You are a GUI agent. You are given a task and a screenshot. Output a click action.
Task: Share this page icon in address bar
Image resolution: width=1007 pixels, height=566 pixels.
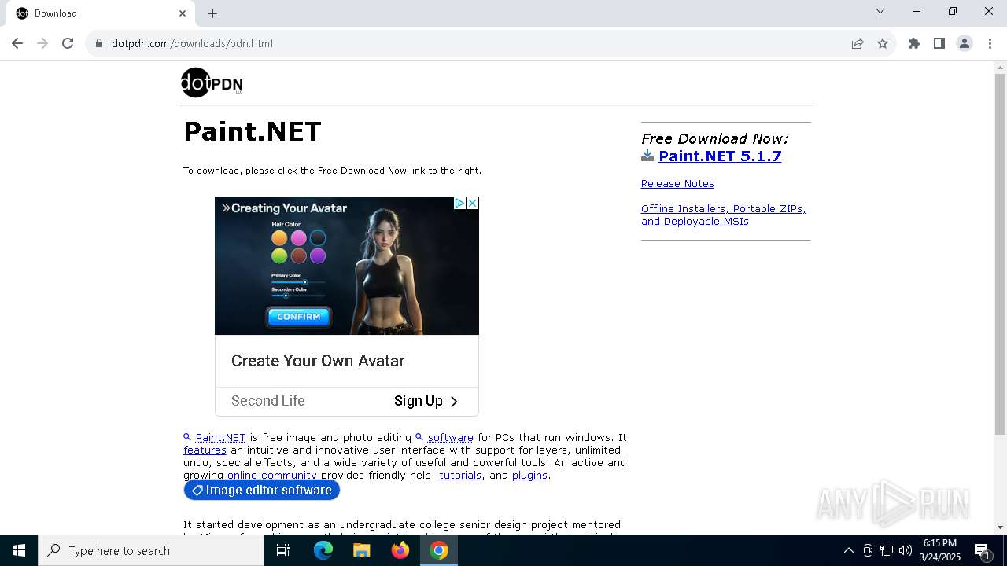[858, 43]
